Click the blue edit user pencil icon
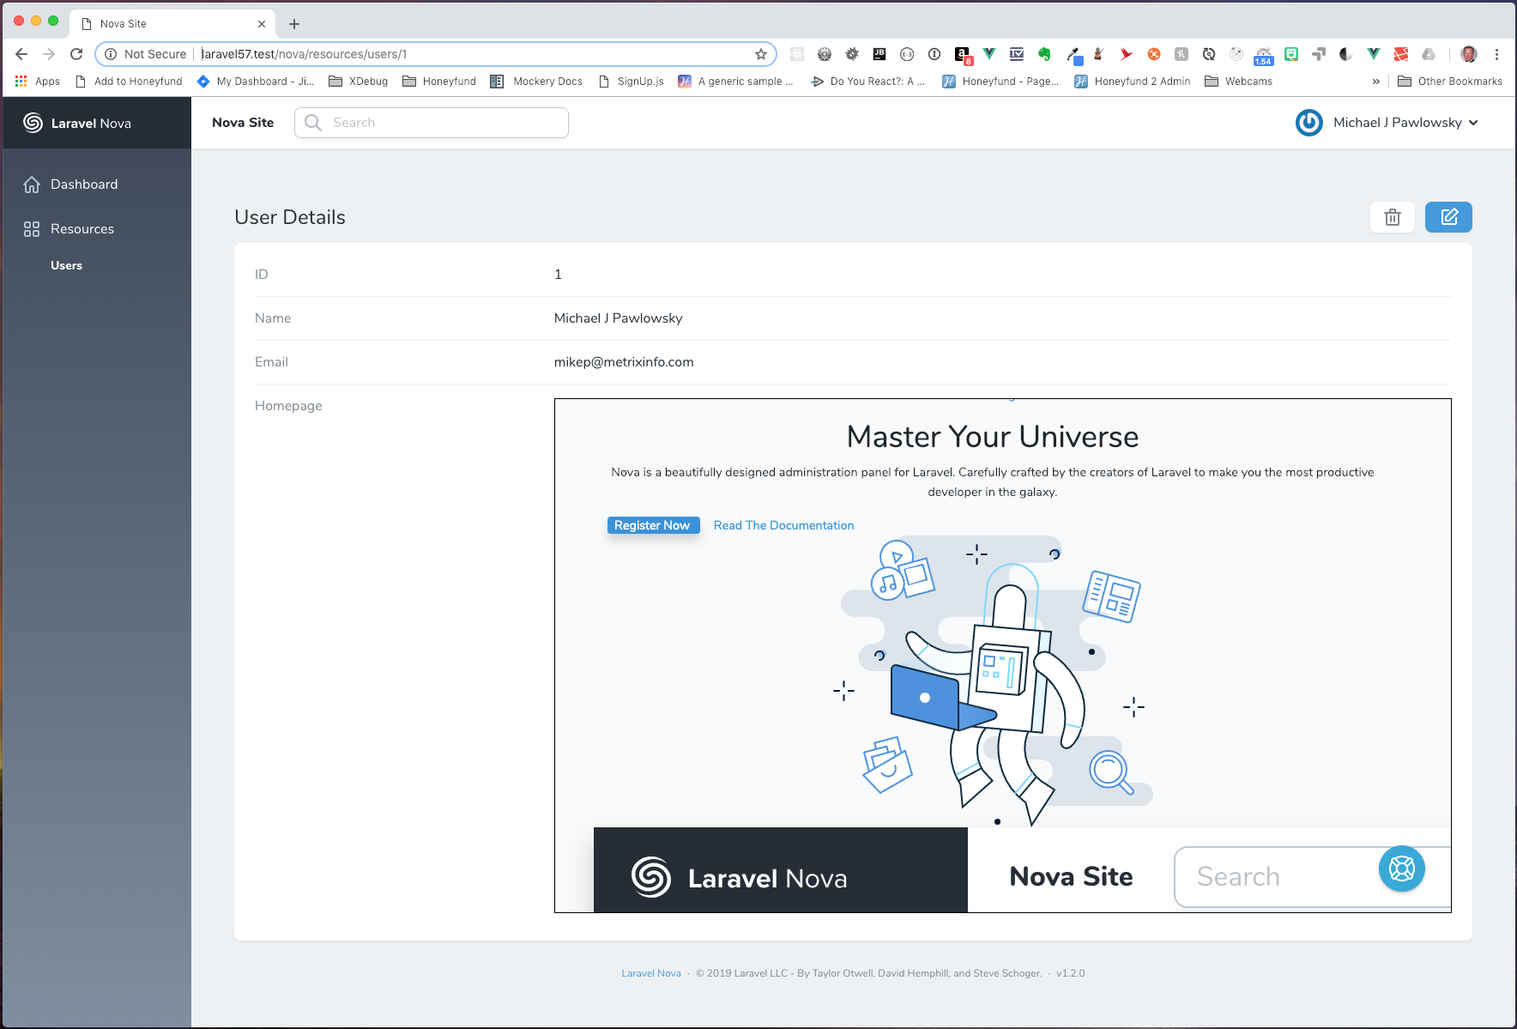The image size is (1517, 1029). tap(1448, 217)
